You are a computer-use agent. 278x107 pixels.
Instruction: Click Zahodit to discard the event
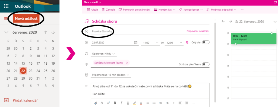pos(108,10)
